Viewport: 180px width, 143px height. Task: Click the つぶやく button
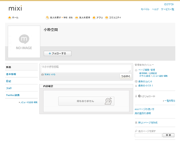click(x=126, y=76)
